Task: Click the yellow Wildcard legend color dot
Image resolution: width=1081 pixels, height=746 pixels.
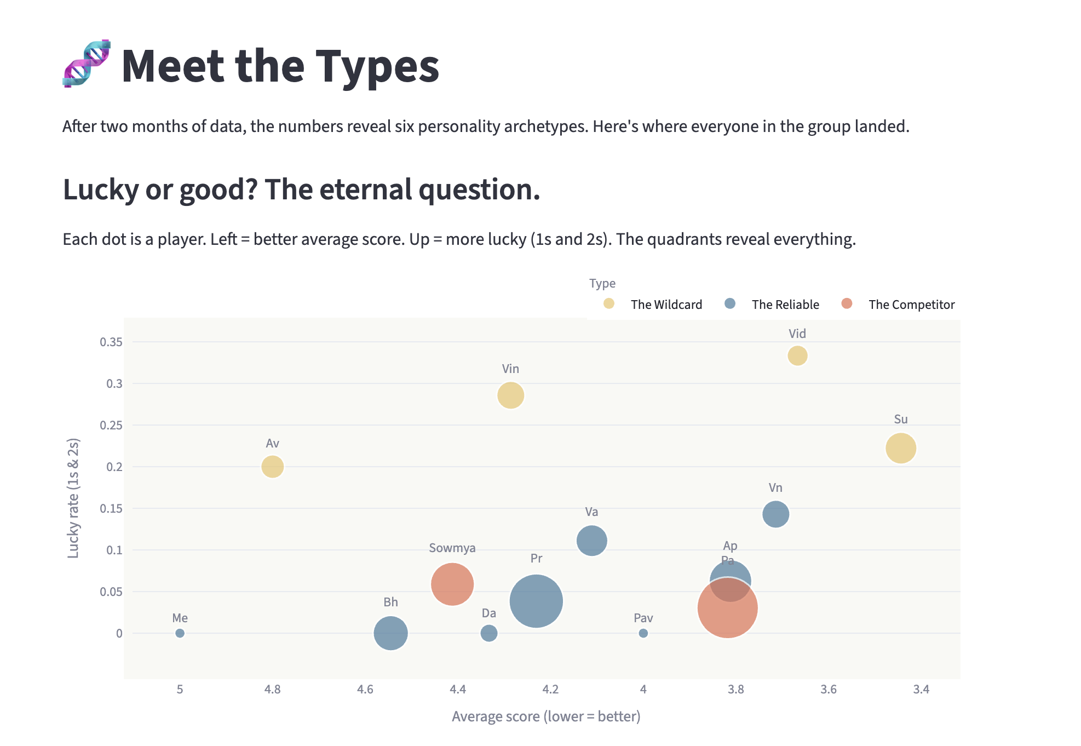Action: (x=608, y=303)
